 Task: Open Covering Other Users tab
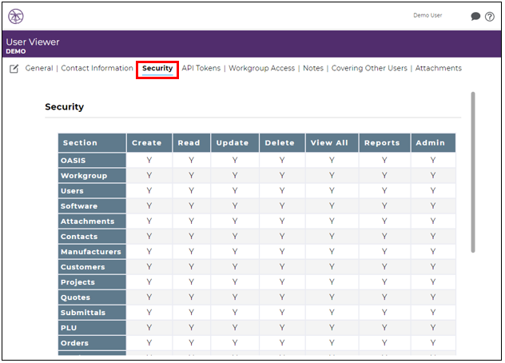coord(369,68)
